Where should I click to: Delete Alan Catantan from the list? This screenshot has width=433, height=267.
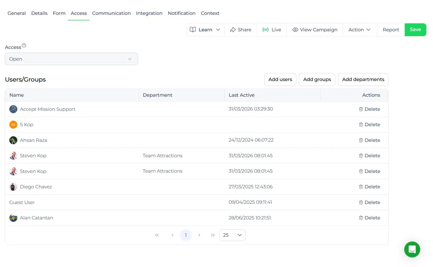(370, 218)
